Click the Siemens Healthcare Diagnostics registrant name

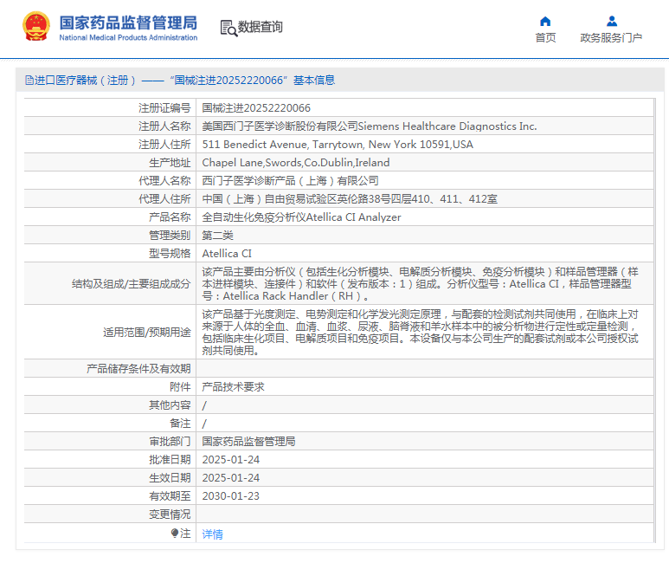(x=369, y=126)
